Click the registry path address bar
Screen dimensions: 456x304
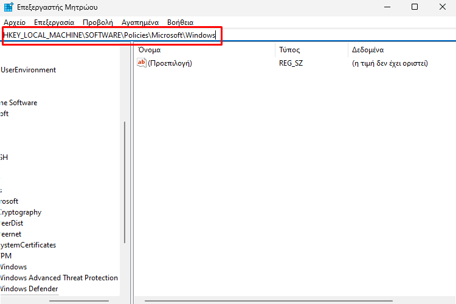tap(228, 35)
